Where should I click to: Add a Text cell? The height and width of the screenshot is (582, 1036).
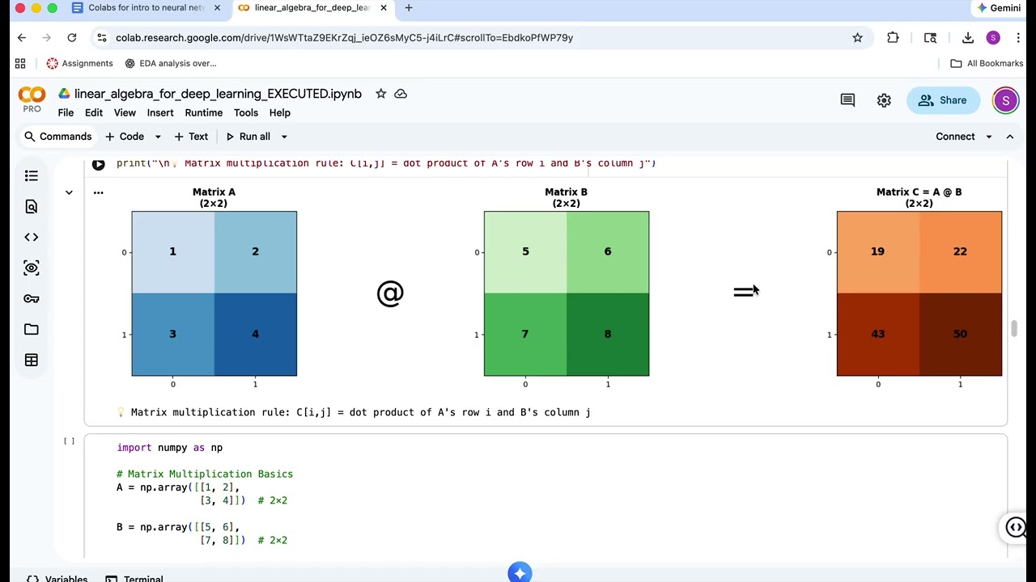click(191, 137)
